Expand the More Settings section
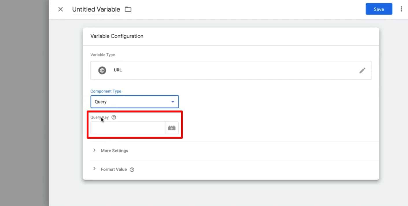Image resolution: width=408 pixels, height=206 pixels. point(114,150)
